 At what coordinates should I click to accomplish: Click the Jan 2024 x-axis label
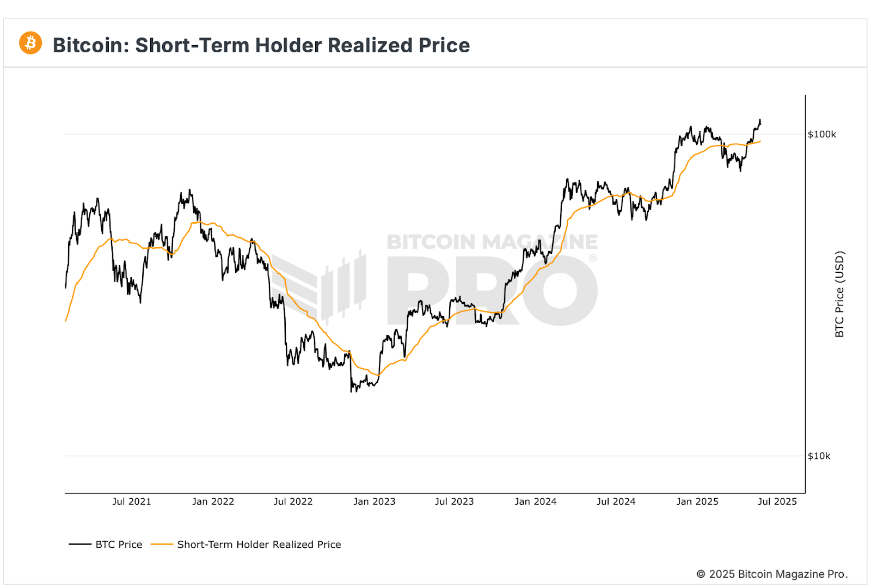pyautogui.click(x=536, y=501)
